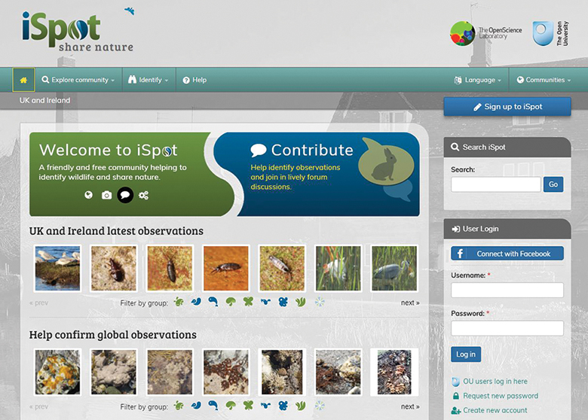Filter global observations by butterfly invertebrates icon

[x=248, y=405]
